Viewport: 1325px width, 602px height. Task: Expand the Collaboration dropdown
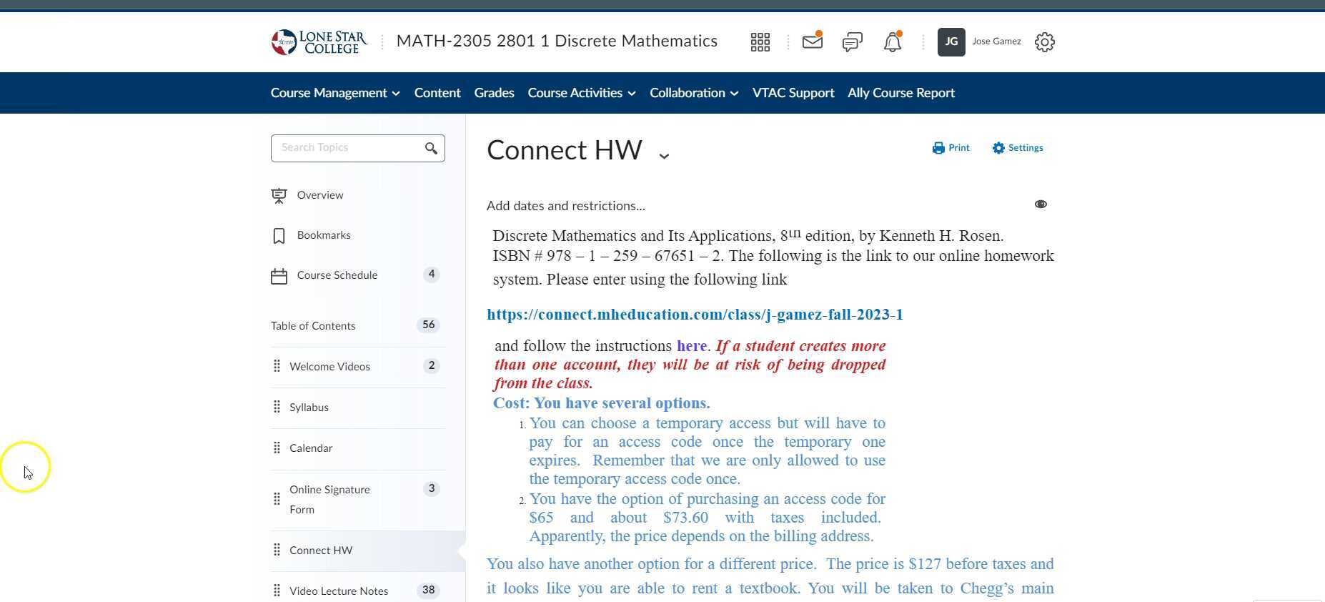click(x=694, y=93)
